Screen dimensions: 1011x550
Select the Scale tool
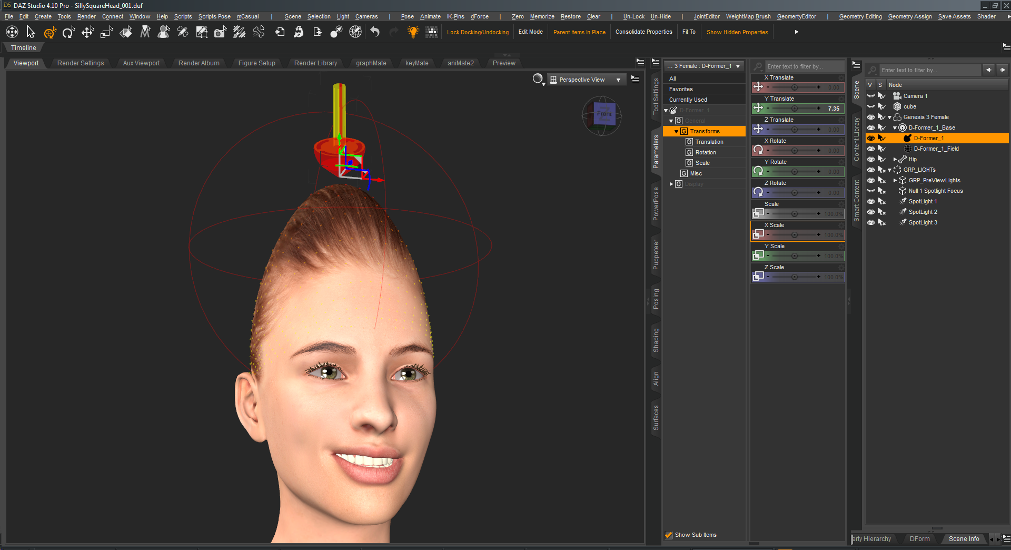[x=107, y=33]
